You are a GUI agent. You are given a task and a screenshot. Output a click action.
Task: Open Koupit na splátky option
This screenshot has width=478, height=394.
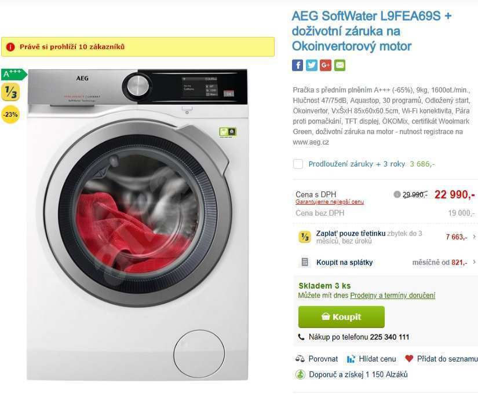(345, 262)
